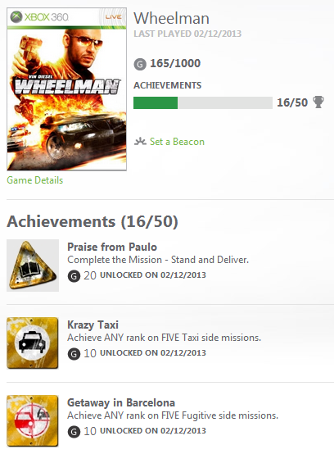Open the Game Details link

click(x=35, y=180)
